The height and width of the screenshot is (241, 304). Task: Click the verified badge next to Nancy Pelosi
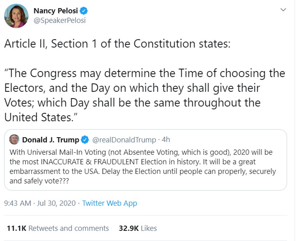tap(83, 10)
